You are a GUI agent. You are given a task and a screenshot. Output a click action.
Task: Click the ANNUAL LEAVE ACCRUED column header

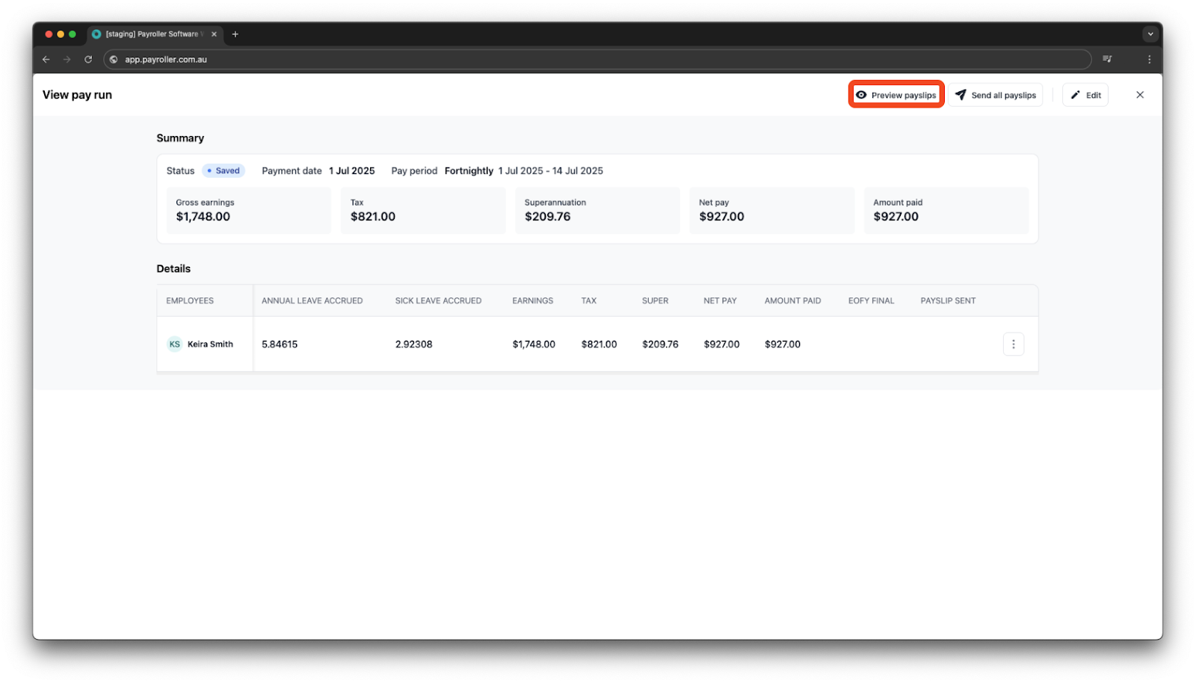click(x=312, y=301)
